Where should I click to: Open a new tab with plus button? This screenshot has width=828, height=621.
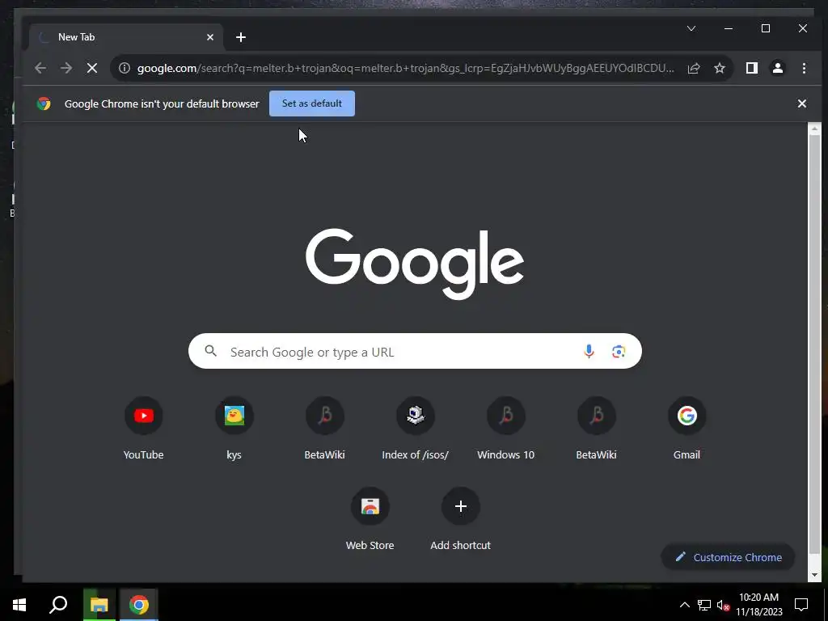(x=241, y=37)
